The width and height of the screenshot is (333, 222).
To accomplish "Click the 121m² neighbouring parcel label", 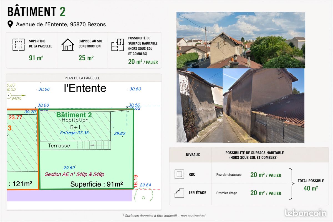I will 20,184.
